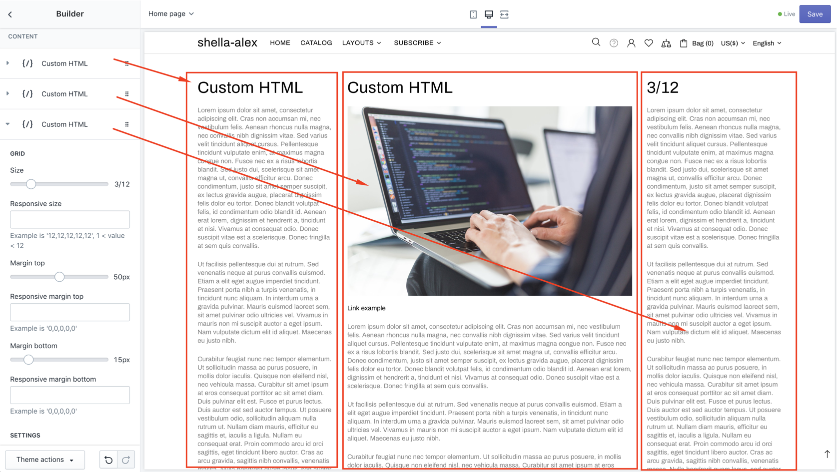Click the compare scales icon

[666, 43]
